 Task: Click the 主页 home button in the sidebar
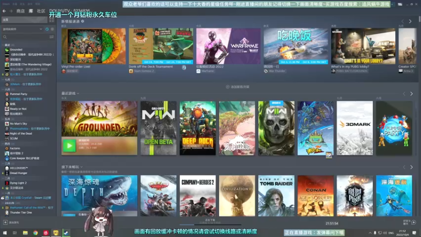click(24, 20)
